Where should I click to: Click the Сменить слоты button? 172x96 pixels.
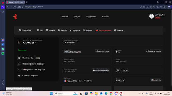pyautogui.click(x=153, y=51)
